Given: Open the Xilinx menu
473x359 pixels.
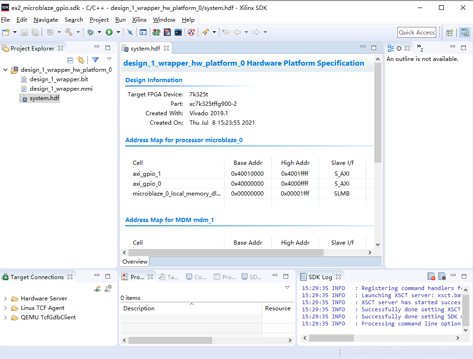Looking at the screenshot, I should [x=139, y=20].
